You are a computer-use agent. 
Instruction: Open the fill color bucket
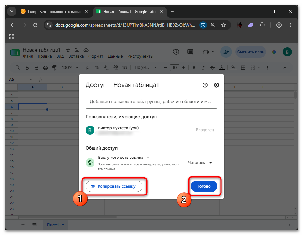click(233, 67)
